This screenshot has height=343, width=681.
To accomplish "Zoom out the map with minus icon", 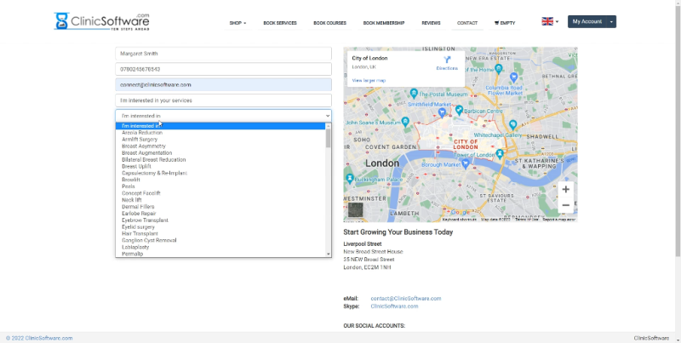I will click(565, 205).
